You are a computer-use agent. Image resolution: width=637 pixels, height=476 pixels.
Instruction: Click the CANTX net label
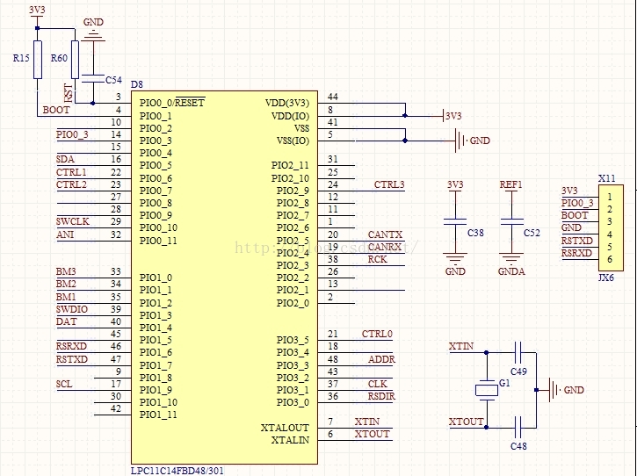tap(385, 234)
